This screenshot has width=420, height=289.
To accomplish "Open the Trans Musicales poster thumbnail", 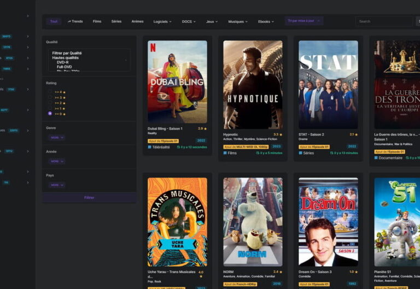I will click(x=177, y=222).
